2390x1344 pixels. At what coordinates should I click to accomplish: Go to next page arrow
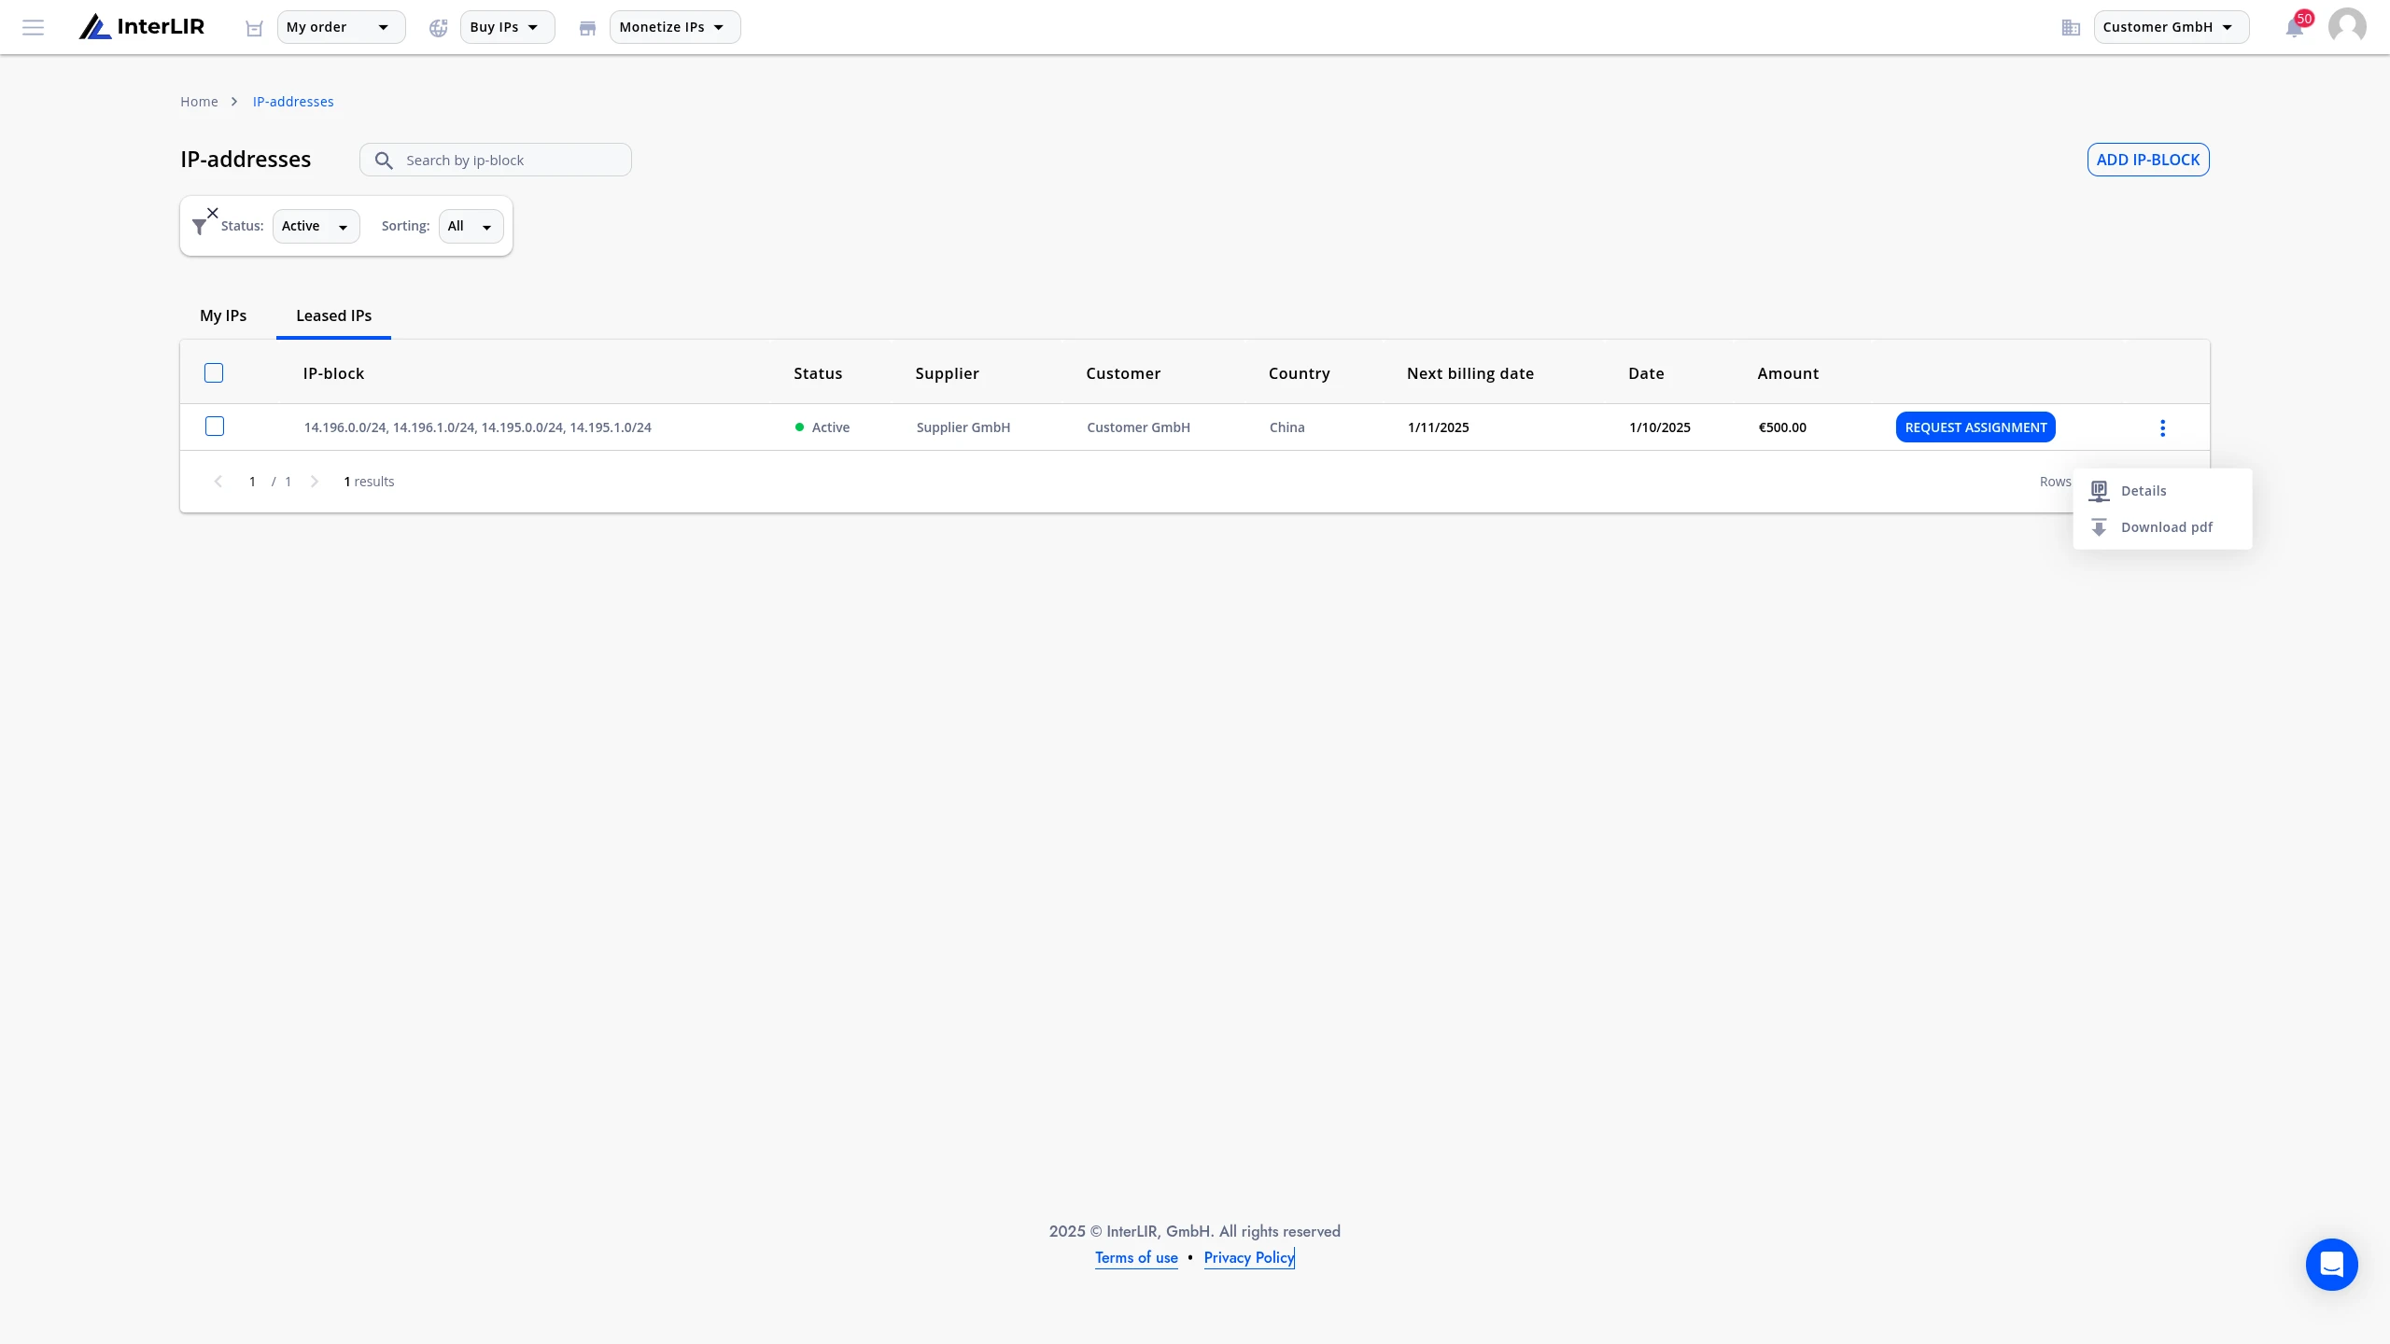click(x=315, y=482)
